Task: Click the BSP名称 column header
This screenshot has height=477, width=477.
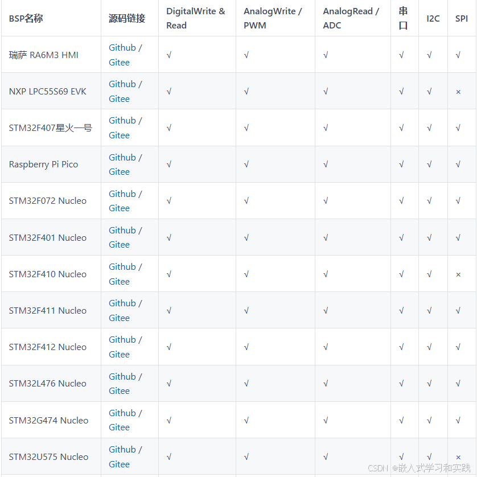Action: pyautogui.click(x=26, y=19)
